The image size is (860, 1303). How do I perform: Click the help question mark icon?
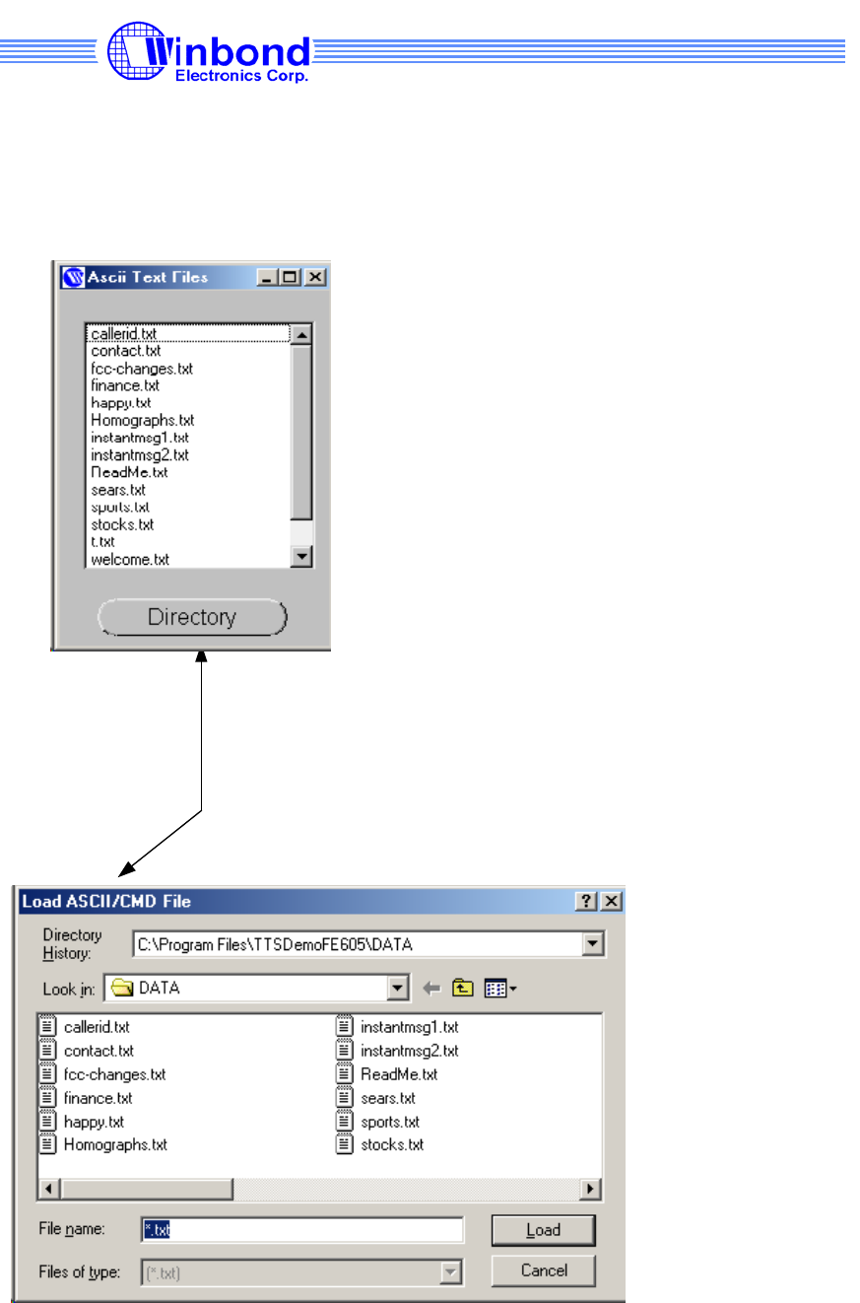tap(587, 902)
